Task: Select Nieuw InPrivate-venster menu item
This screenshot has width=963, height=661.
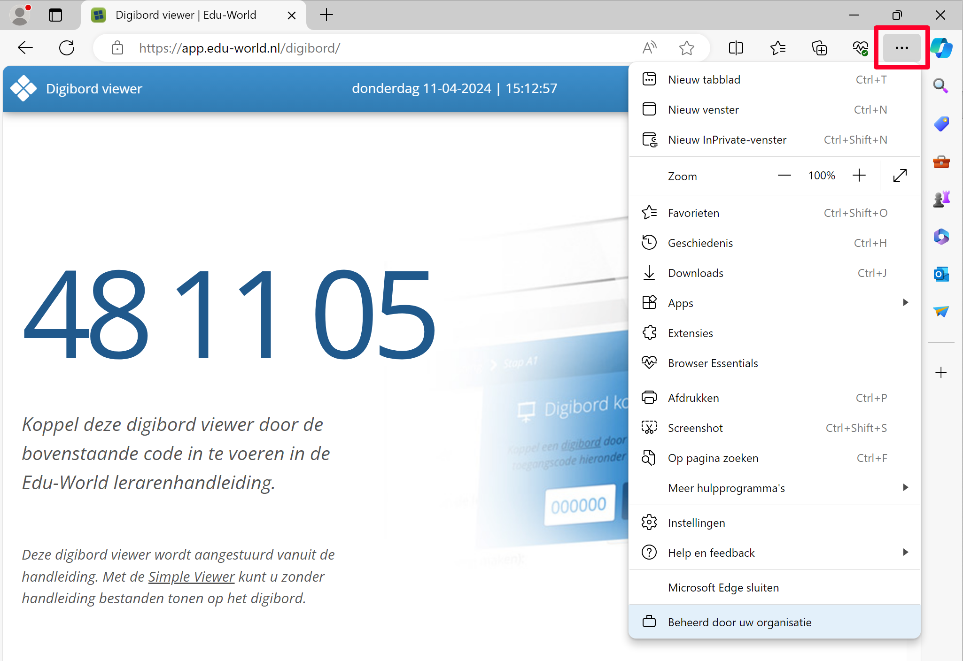Action: [727, 140]
